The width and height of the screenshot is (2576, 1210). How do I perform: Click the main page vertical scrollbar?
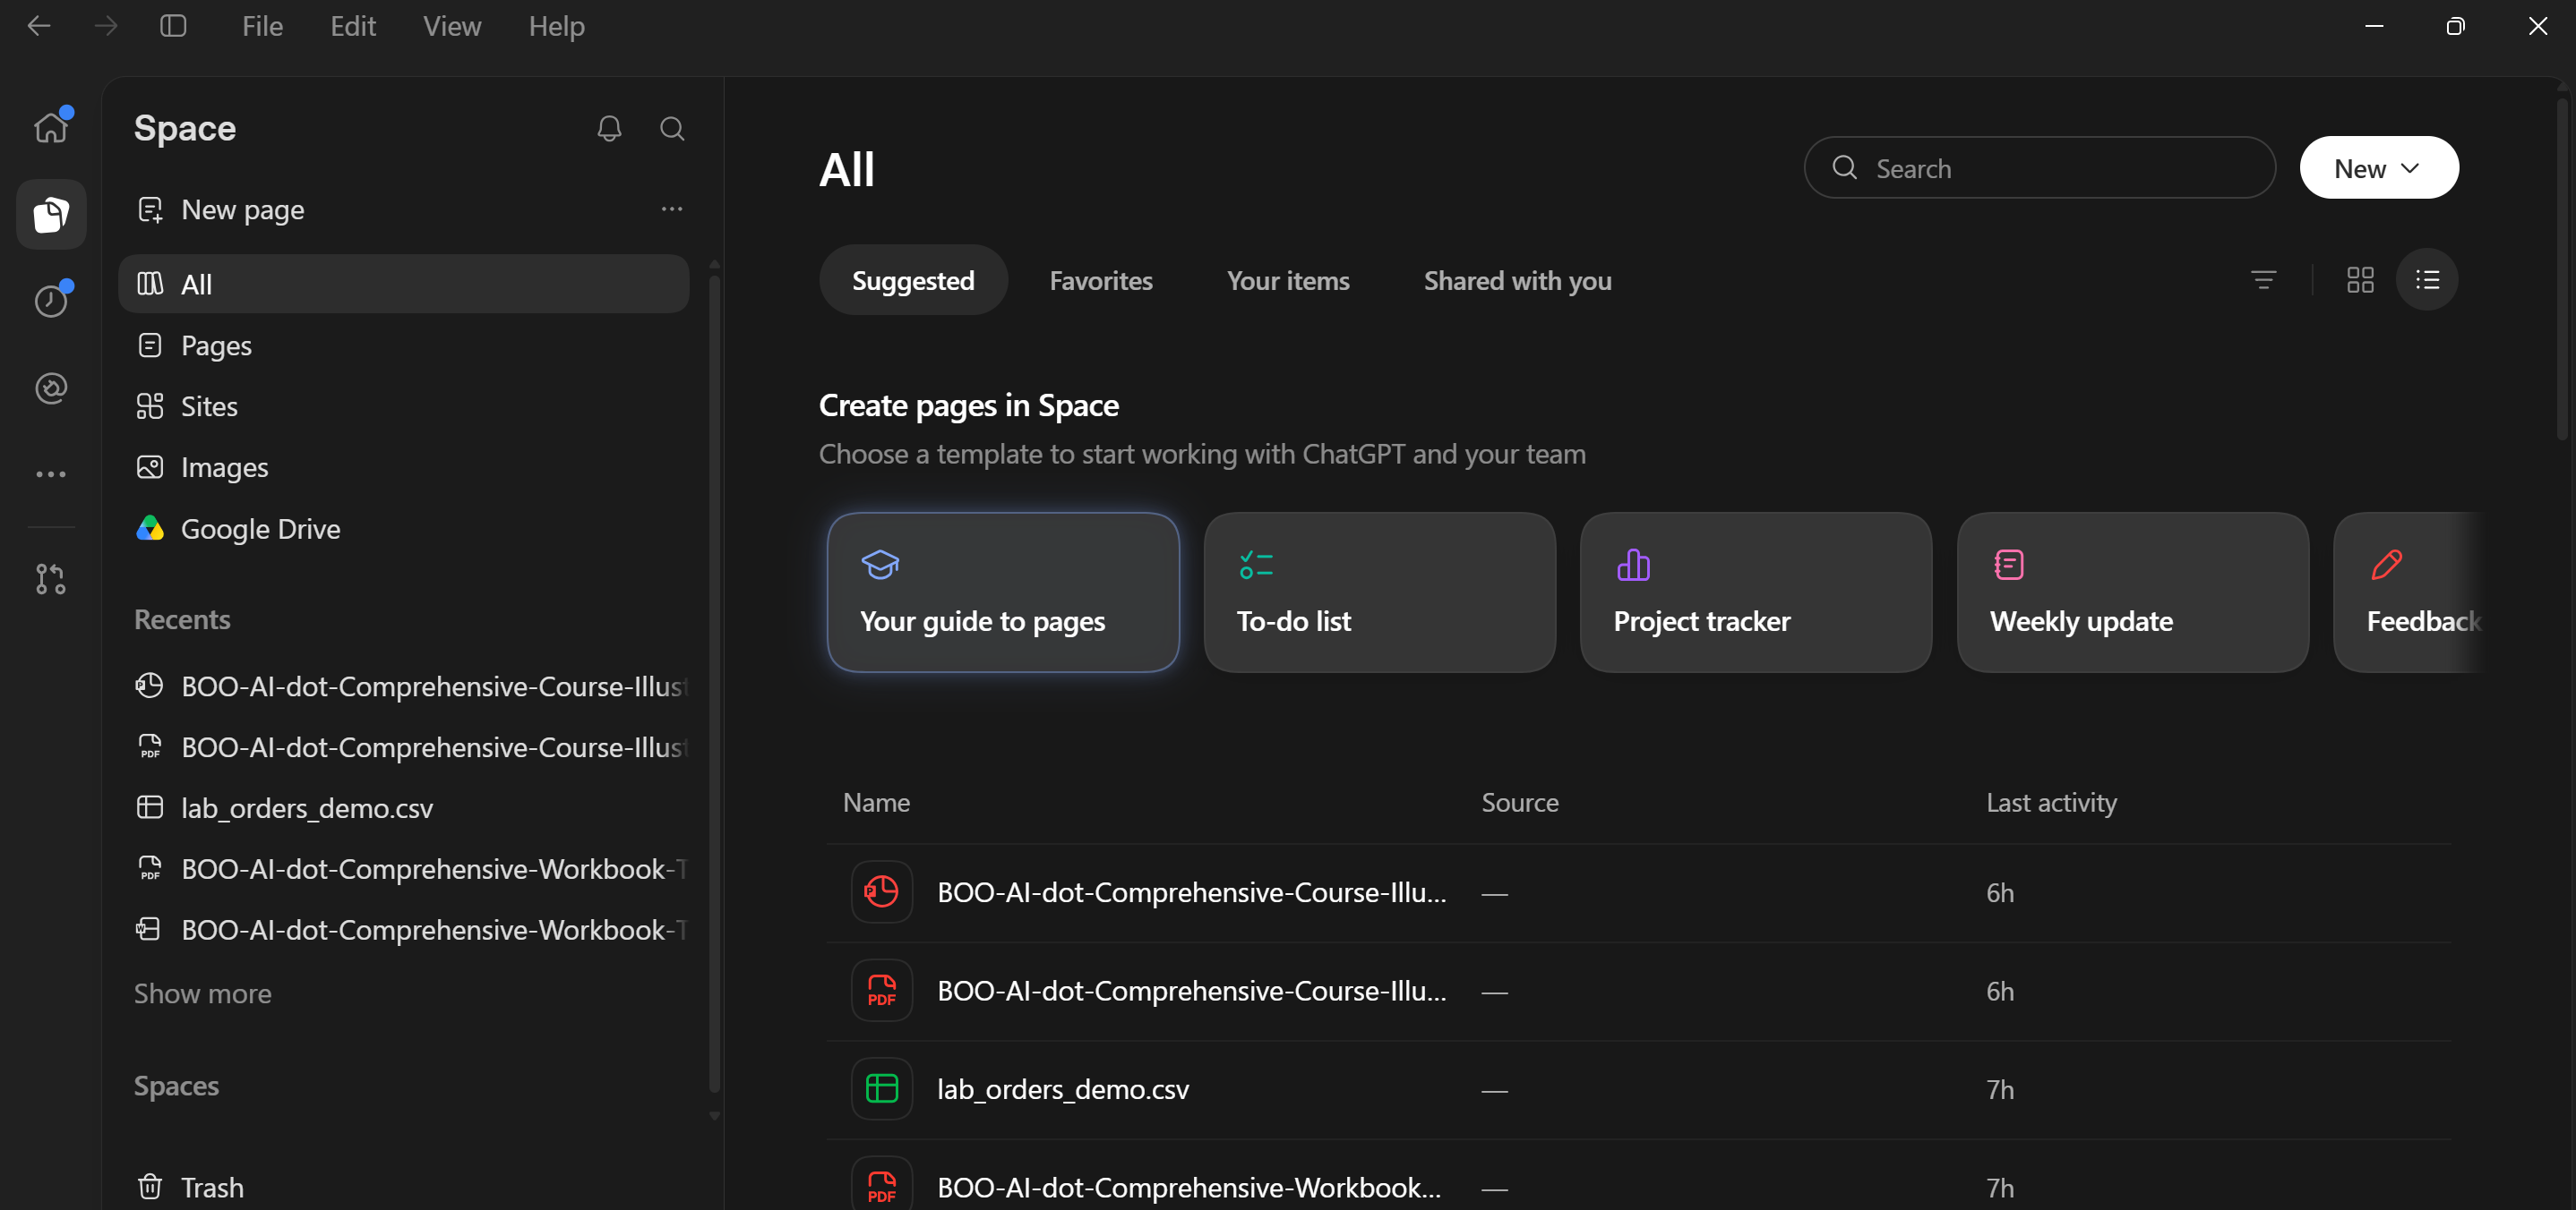click(x=2562, y=269)
